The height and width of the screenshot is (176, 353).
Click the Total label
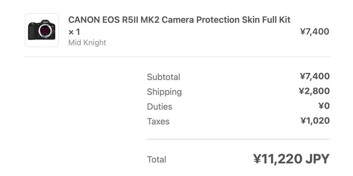coord(157,160)
